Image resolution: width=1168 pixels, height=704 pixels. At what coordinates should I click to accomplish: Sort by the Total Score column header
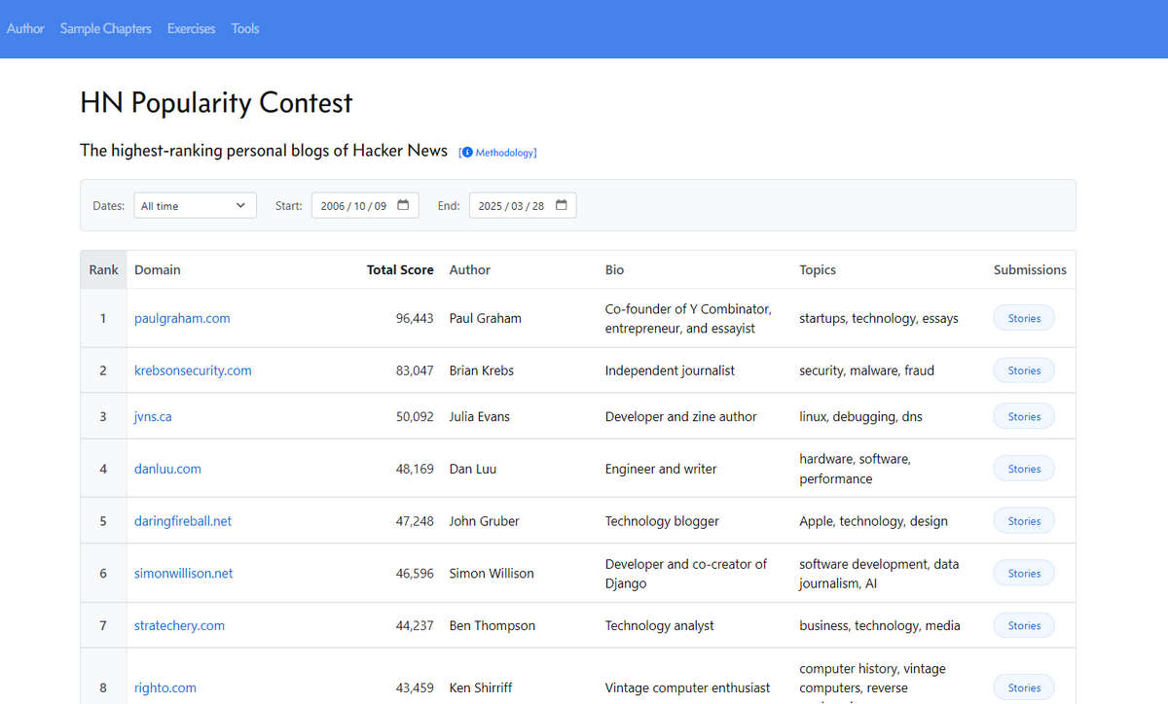click(400, 270)
